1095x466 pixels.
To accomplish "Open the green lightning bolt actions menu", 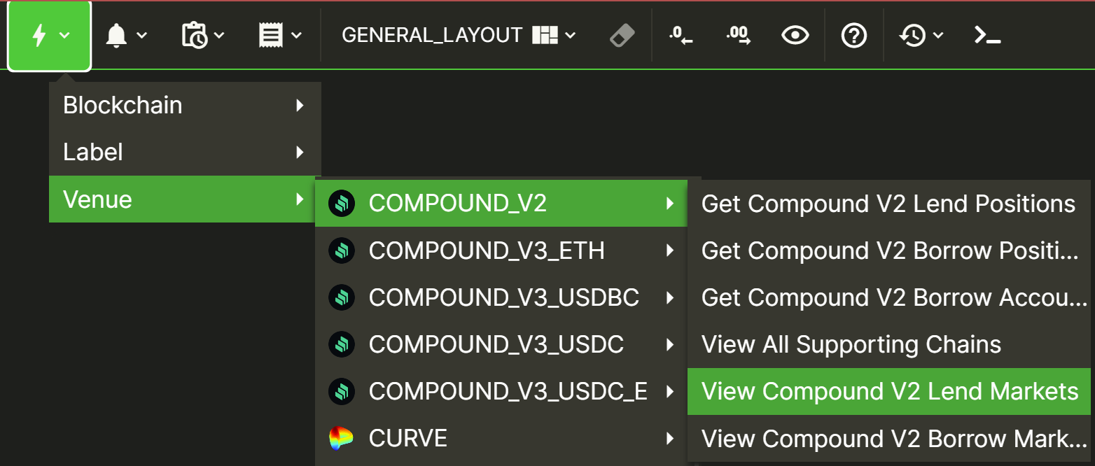I will click(49, 35).
